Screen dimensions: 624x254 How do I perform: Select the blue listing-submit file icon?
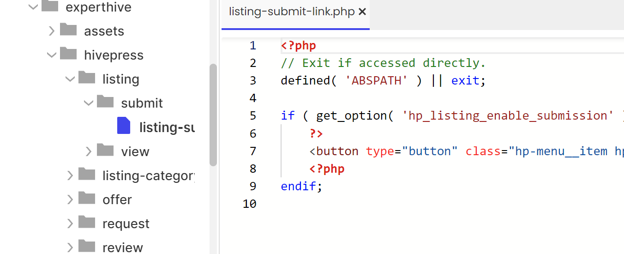pyautogui.click(x=124, y=126)
